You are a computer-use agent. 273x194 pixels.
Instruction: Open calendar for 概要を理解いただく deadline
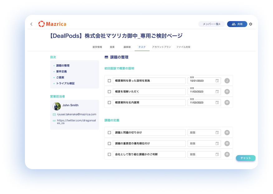(x=217, y=91)
